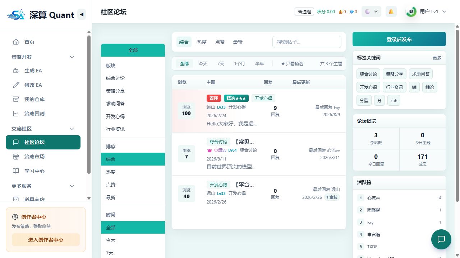The width and height of the screenshot is (460, 258).
Task: Open the 【平台... post title
Action: tap(245, 185)
